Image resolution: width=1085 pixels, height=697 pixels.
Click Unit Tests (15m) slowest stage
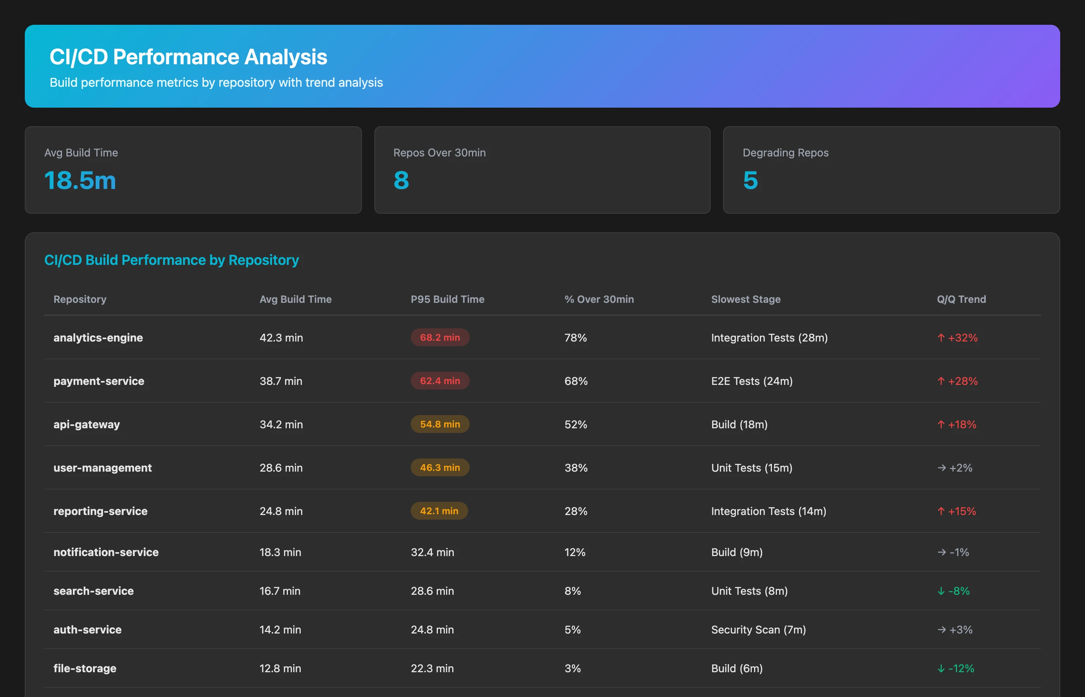click(x=752, y=467)
